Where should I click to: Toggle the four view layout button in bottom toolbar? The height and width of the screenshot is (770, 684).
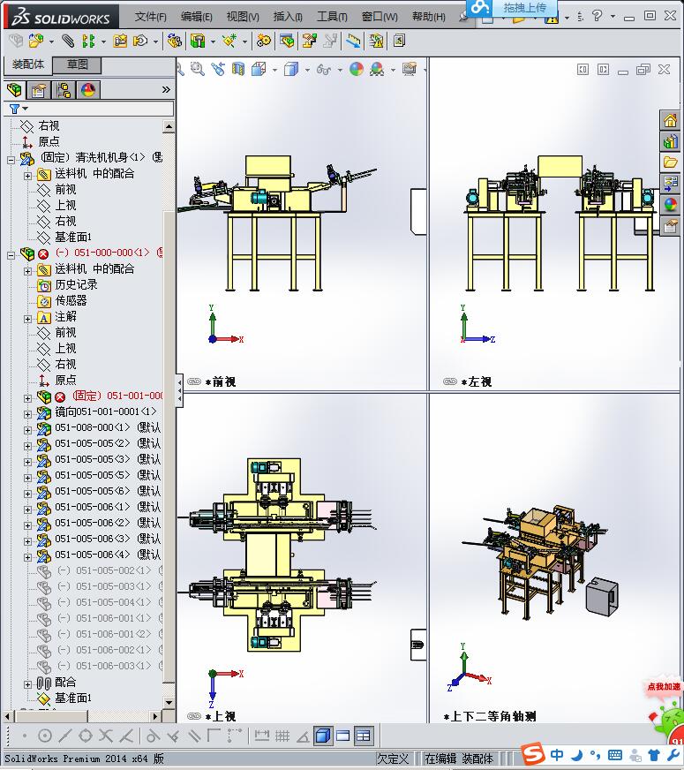363,736
